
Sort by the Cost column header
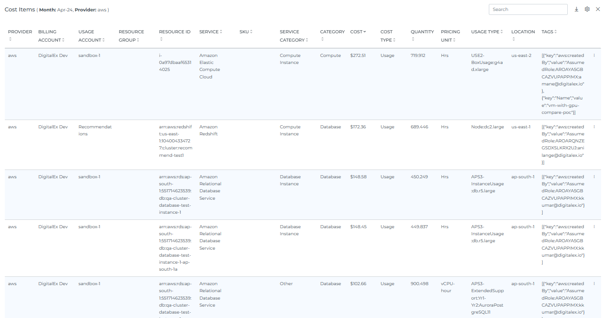358,32
